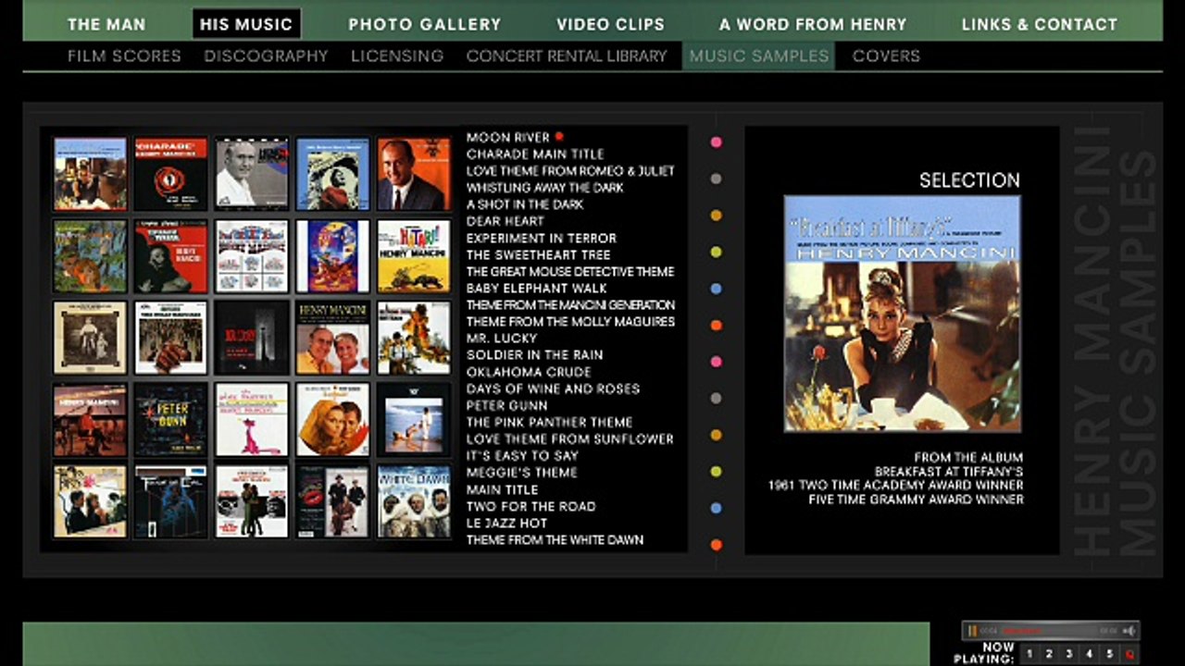Image resolution: width=1185 pixels, height=666 pixels.
Task: Switch to now-playing track 1
Action: pyautogui.click(x=1029, y=653)
